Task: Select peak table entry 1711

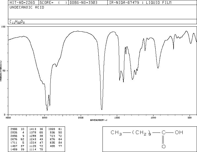Action: pos(14,143)
